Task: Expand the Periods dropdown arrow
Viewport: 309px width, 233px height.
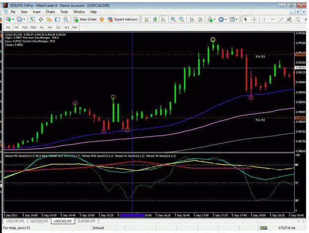Action: click(x=225, y=19)
